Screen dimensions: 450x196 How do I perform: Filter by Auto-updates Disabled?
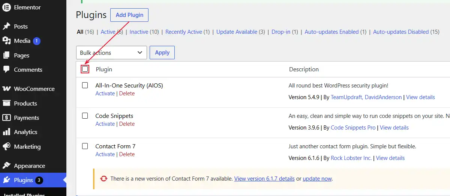coord(401,32)
